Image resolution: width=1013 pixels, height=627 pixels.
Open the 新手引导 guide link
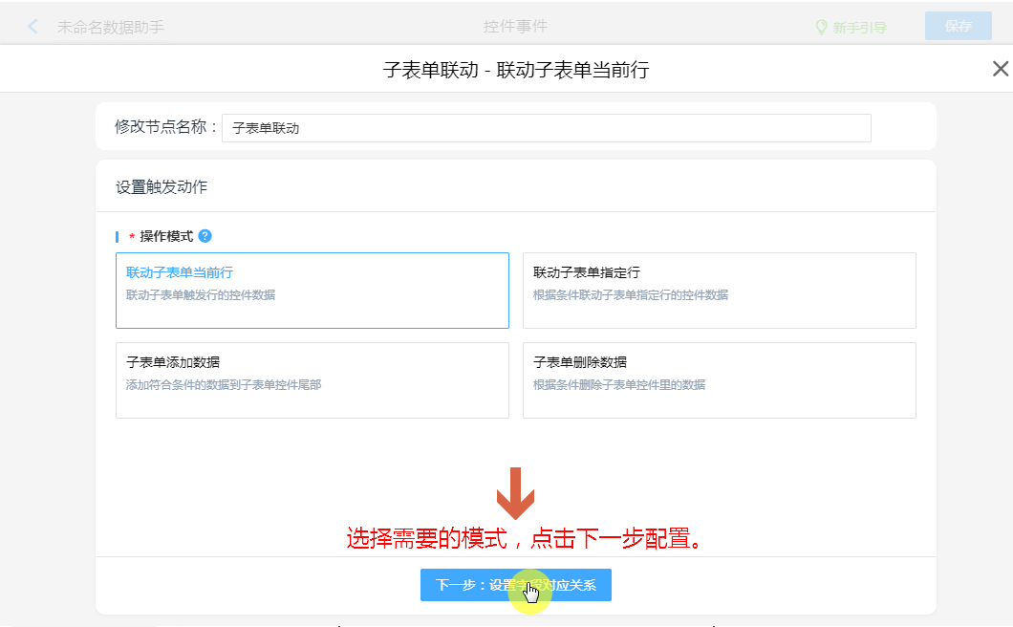pos(859,28)
